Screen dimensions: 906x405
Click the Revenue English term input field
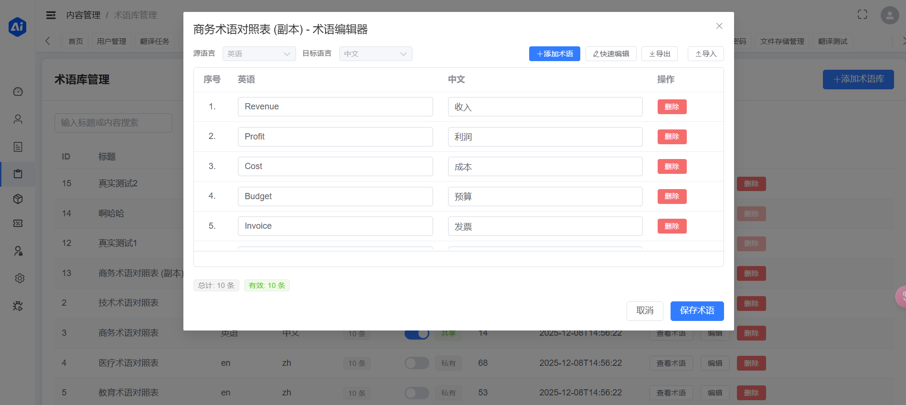click(335, 107)
